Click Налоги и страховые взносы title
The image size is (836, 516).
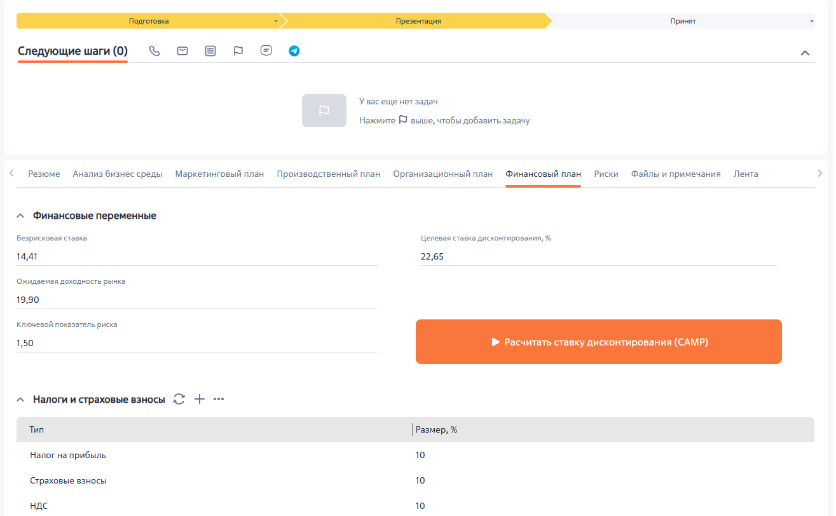point(99,400)
